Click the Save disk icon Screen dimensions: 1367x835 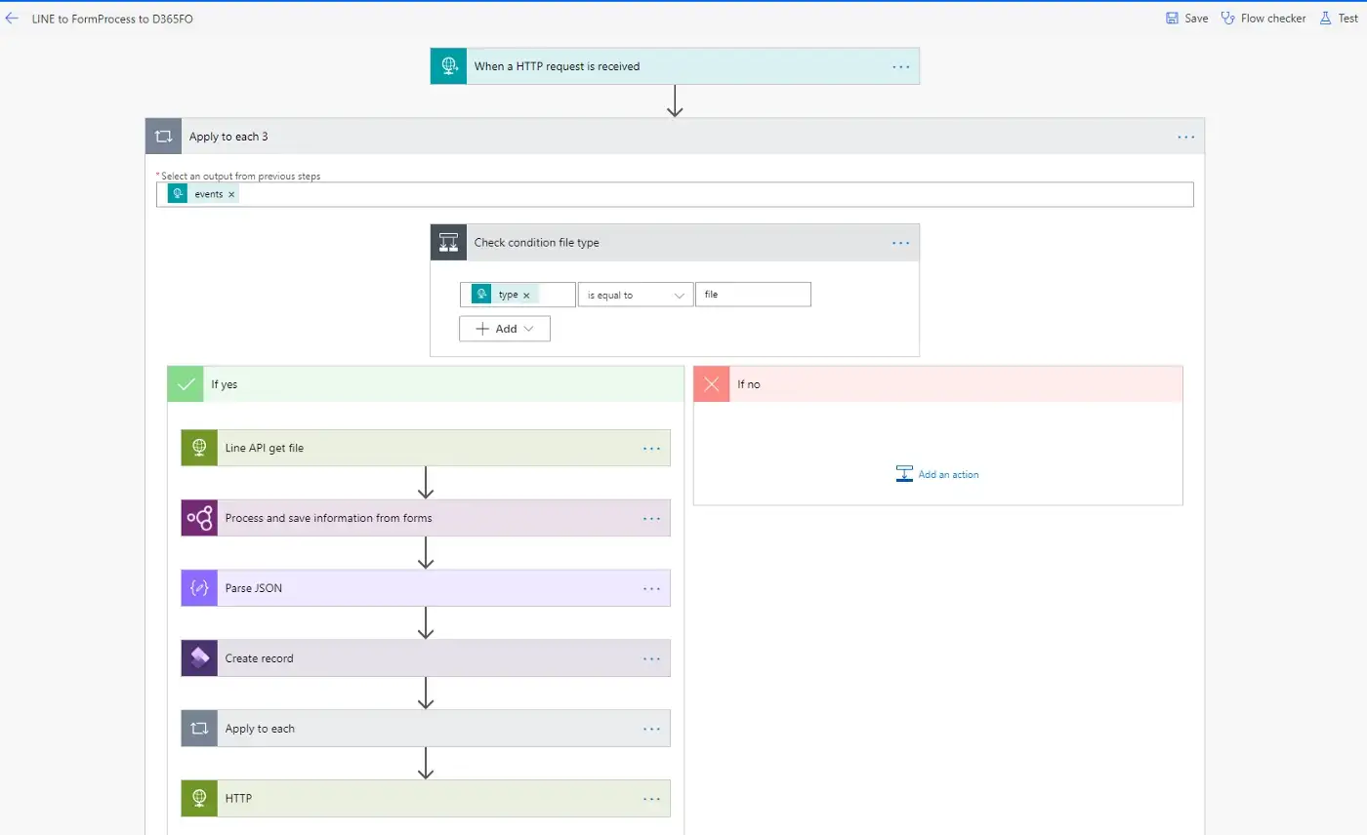click(1172, 19)
